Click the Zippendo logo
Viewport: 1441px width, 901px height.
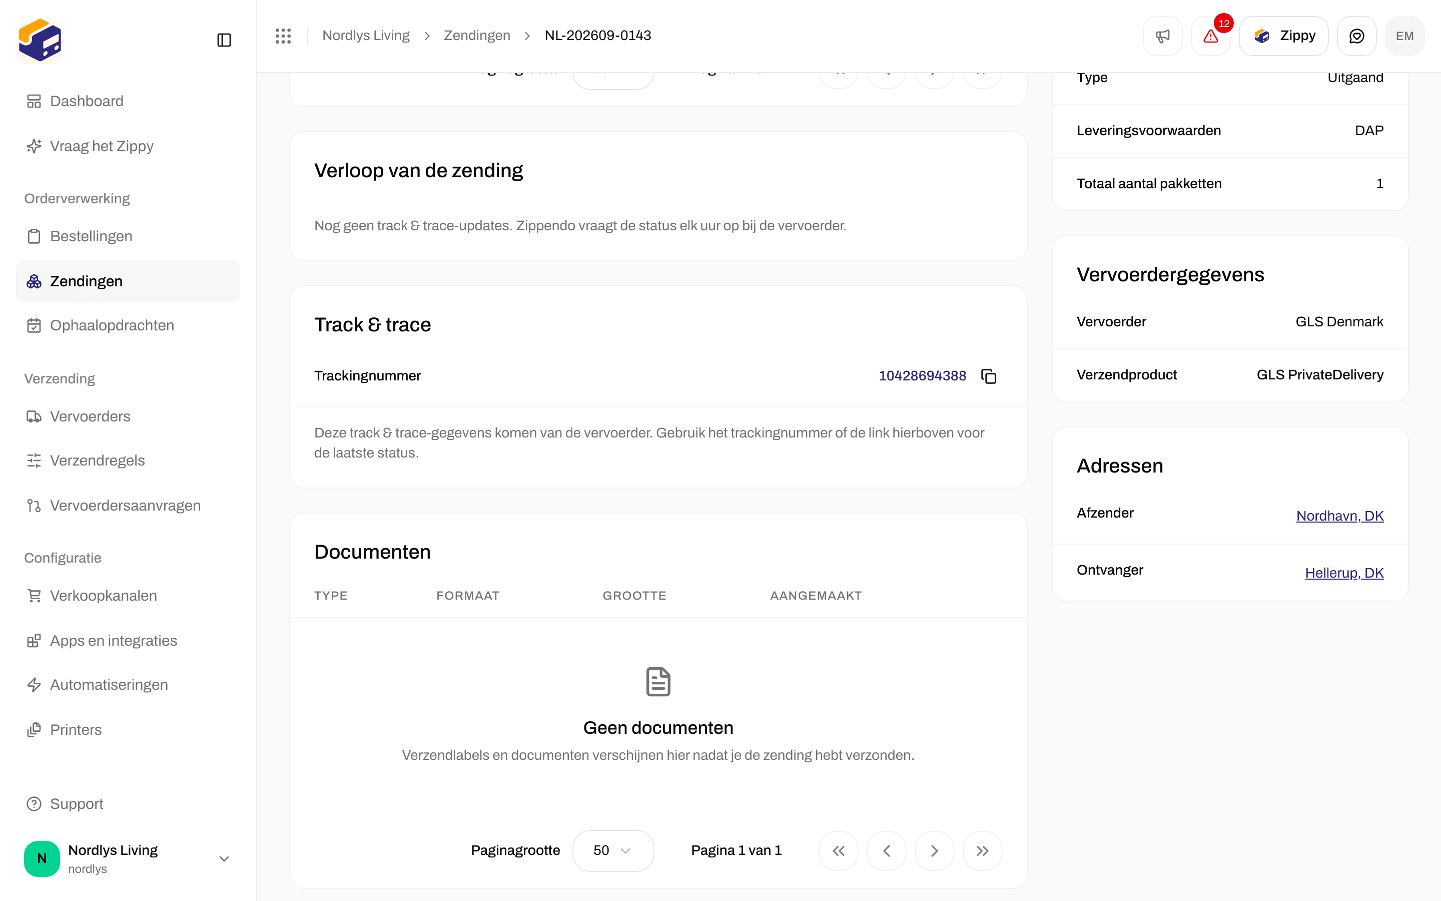tap(40, 41)
